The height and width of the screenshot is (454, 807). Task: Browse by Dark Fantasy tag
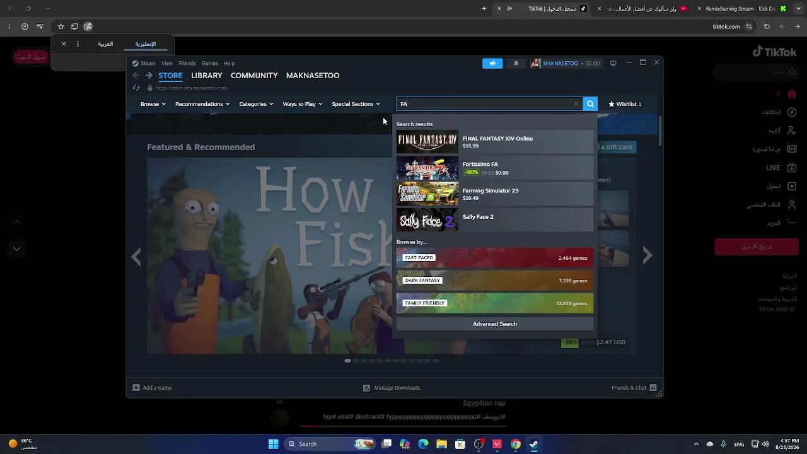point(495,281)
